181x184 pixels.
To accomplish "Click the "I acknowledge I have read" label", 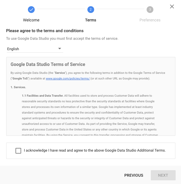I will click(95, 150).
